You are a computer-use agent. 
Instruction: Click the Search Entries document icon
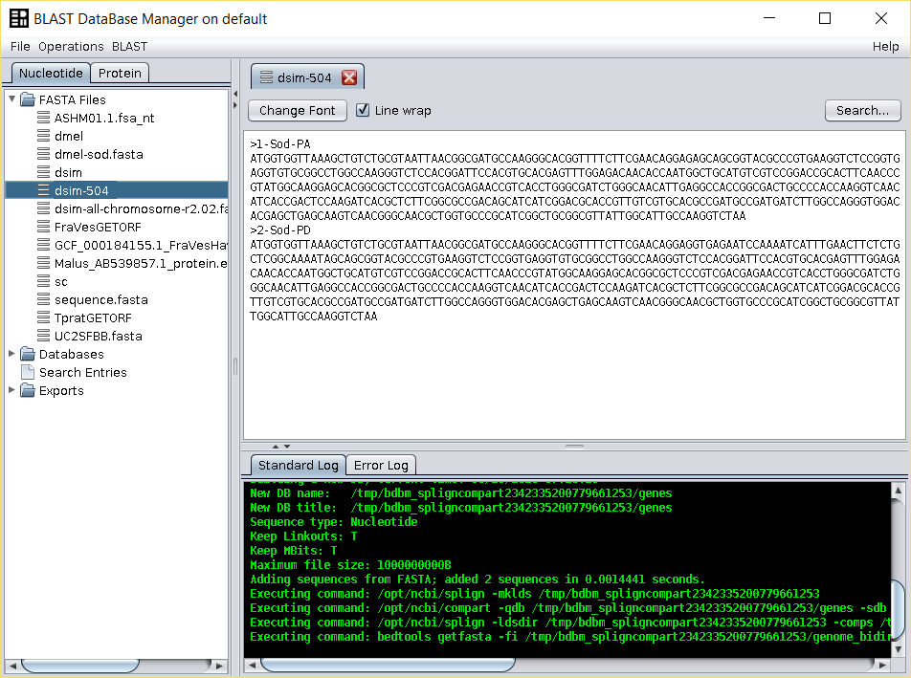click(28, 373)
